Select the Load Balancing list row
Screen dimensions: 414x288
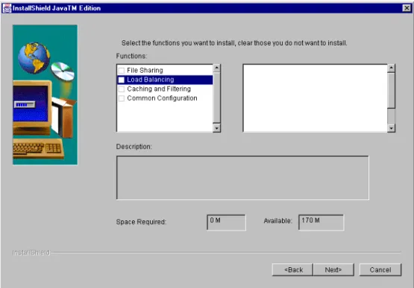pos(165,80)
